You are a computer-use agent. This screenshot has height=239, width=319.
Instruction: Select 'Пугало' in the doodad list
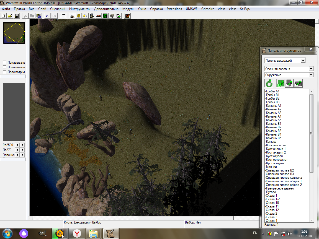[x=271, y=192]
